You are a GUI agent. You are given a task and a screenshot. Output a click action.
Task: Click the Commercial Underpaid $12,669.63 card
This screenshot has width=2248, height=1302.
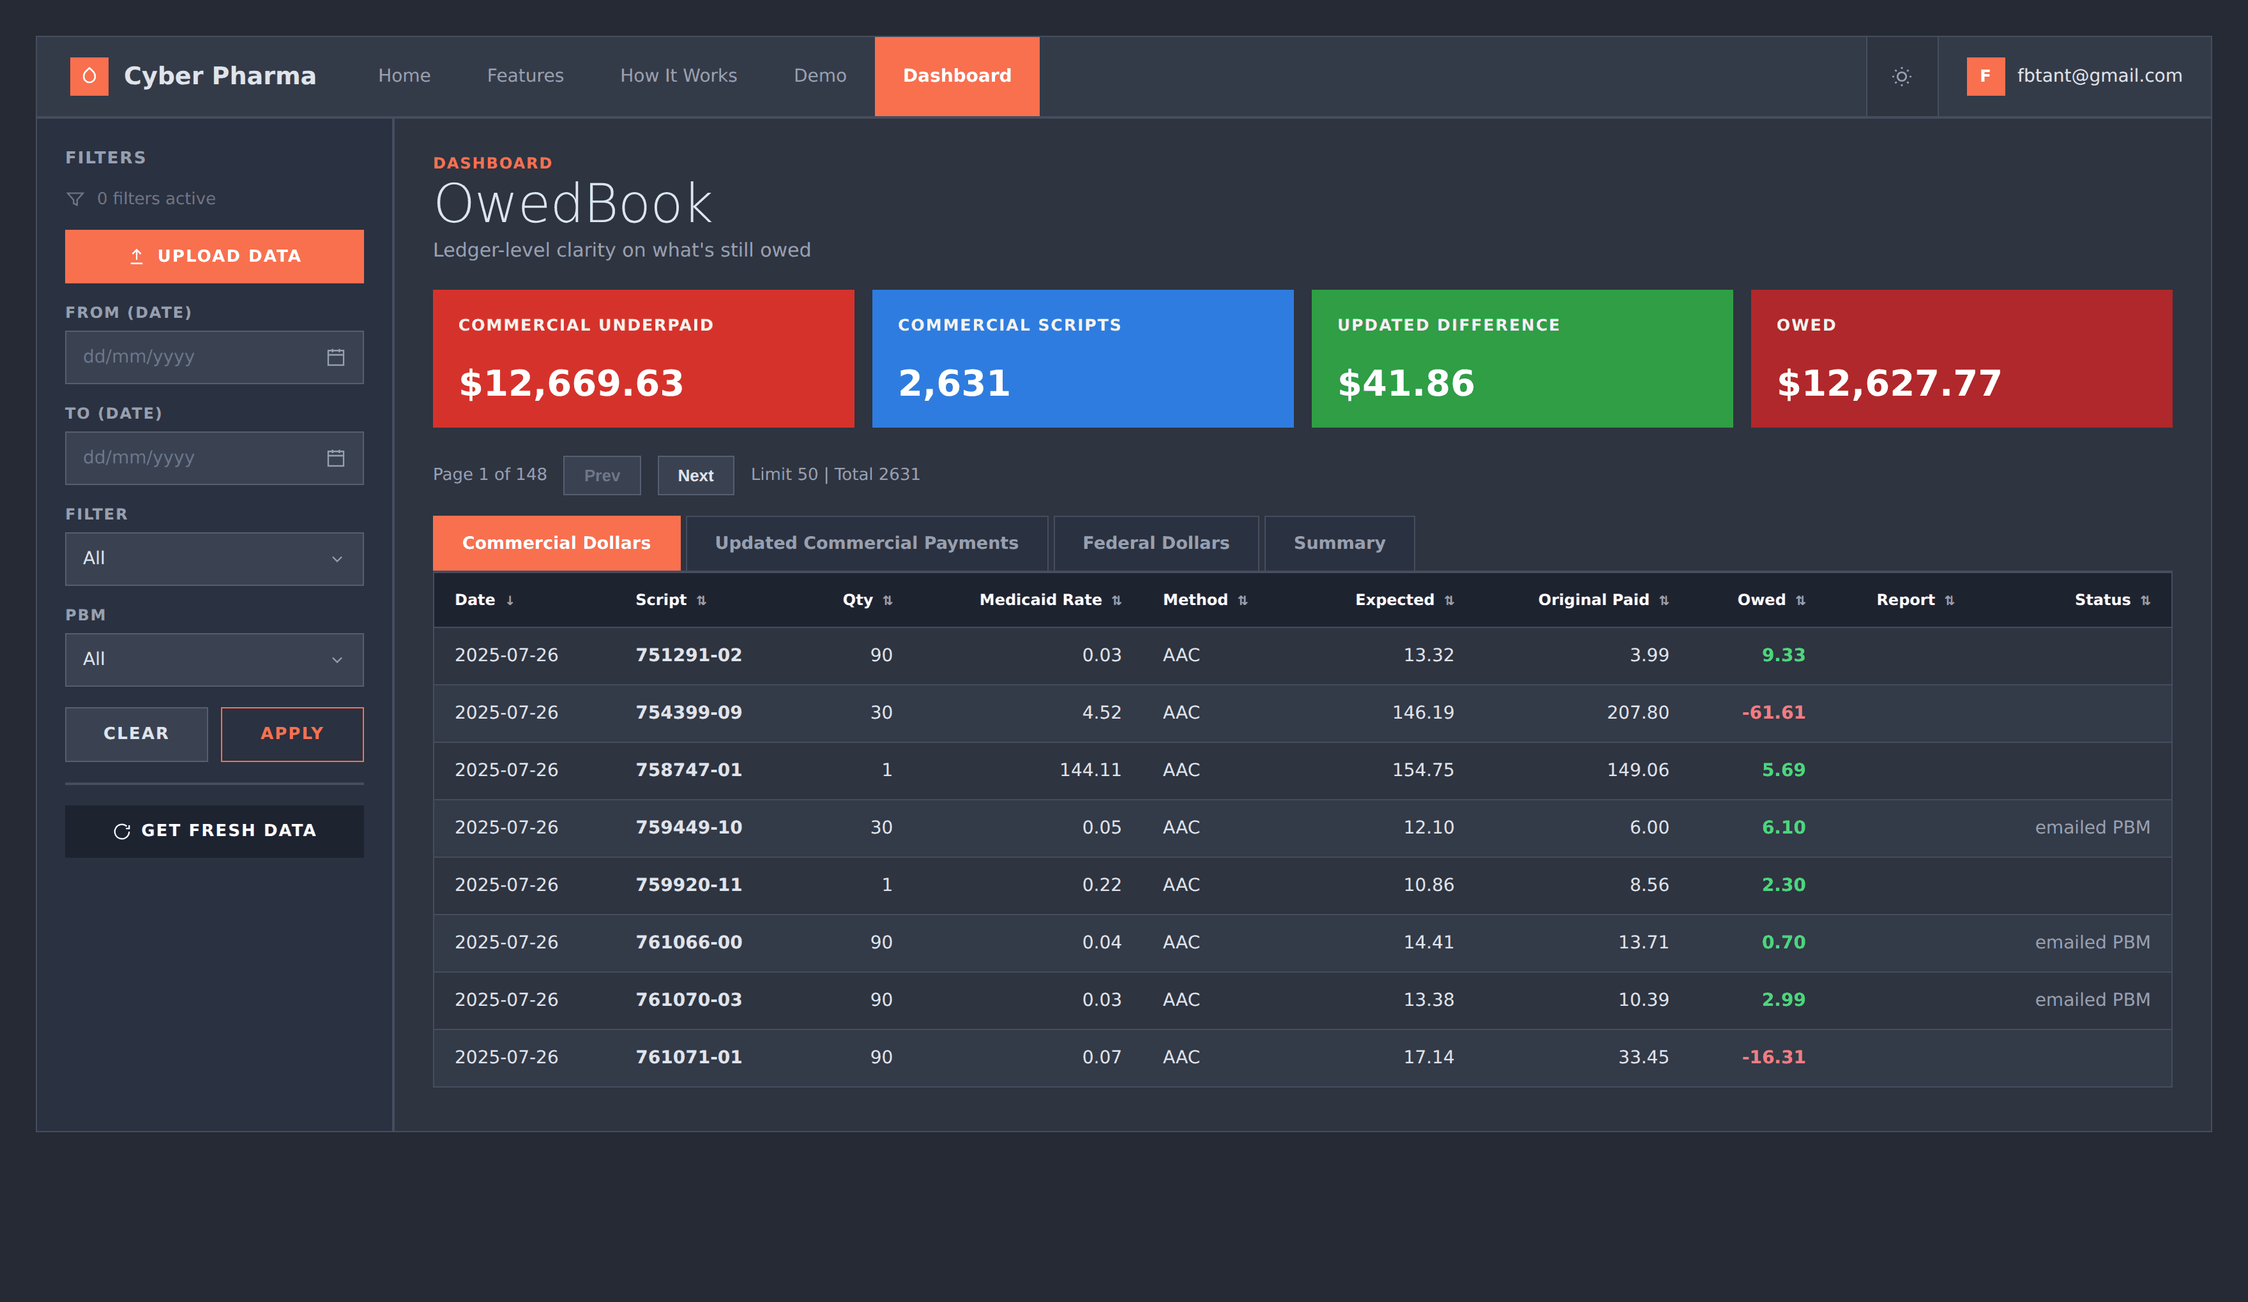644,359
